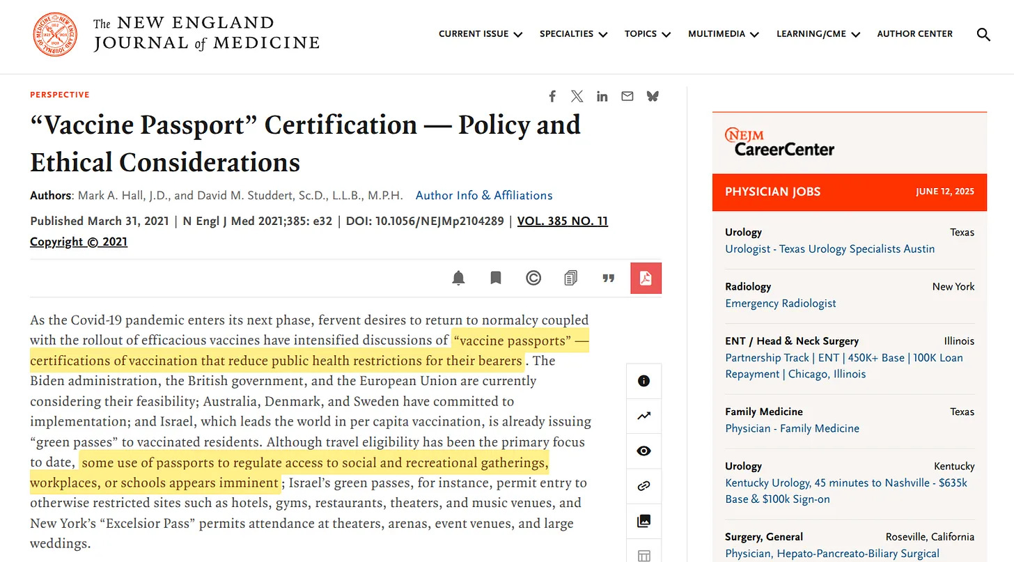The image size is (1014, 562).
Task: Bookmark this article
Action: [x=496, y=279]
